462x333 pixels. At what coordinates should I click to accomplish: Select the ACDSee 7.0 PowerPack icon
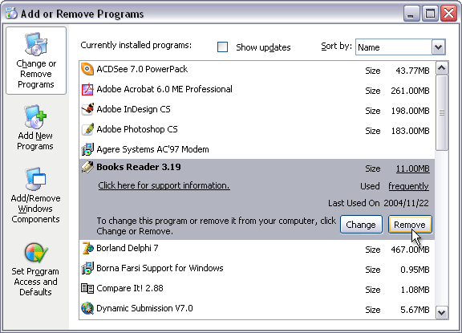point(87,69)
